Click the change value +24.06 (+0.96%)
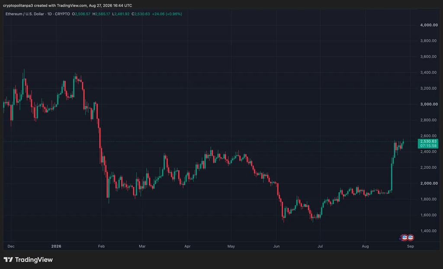Image resolution: width=443 pixels, height=269 pixels. [167, 14]
